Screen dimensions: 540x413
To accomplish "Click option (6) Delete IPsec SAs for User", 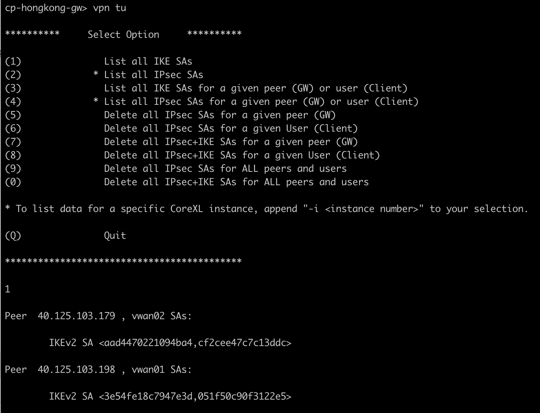I will pyautogui.click(x=181, y=128).
